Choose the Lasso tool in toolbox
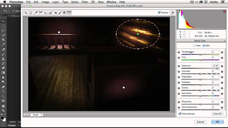The width and height of the screenshot is (228, 128). [3, 30]
